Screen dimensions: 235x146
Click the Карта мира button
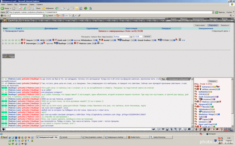(200, 25)
